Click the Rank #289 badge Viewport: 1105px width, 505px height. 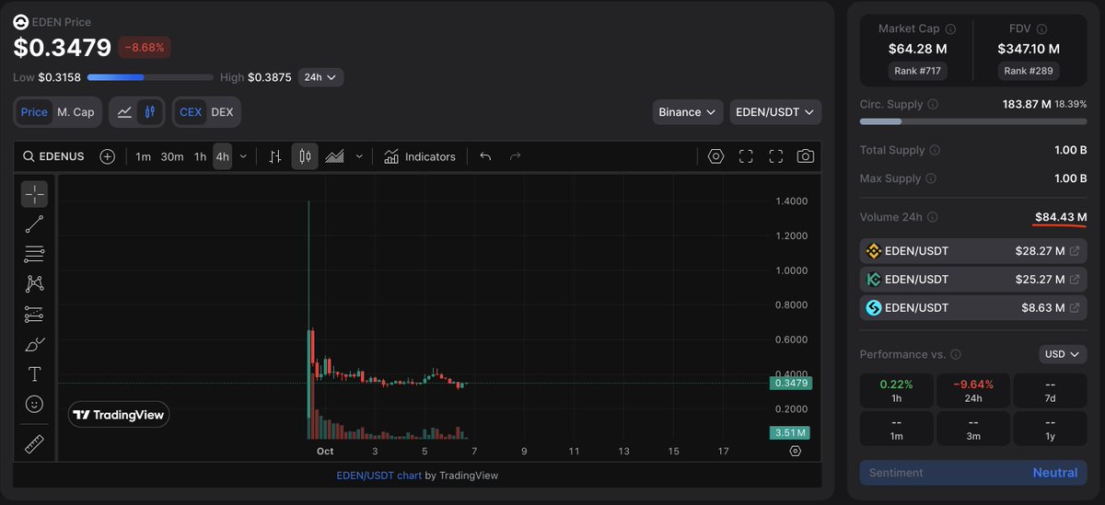[1029, 71]
